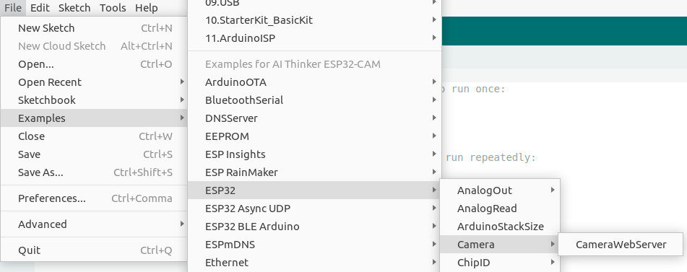Open the AnalogRead example
Image resolution: width=687 pixels, height=272 pixels.
[500, 209]
